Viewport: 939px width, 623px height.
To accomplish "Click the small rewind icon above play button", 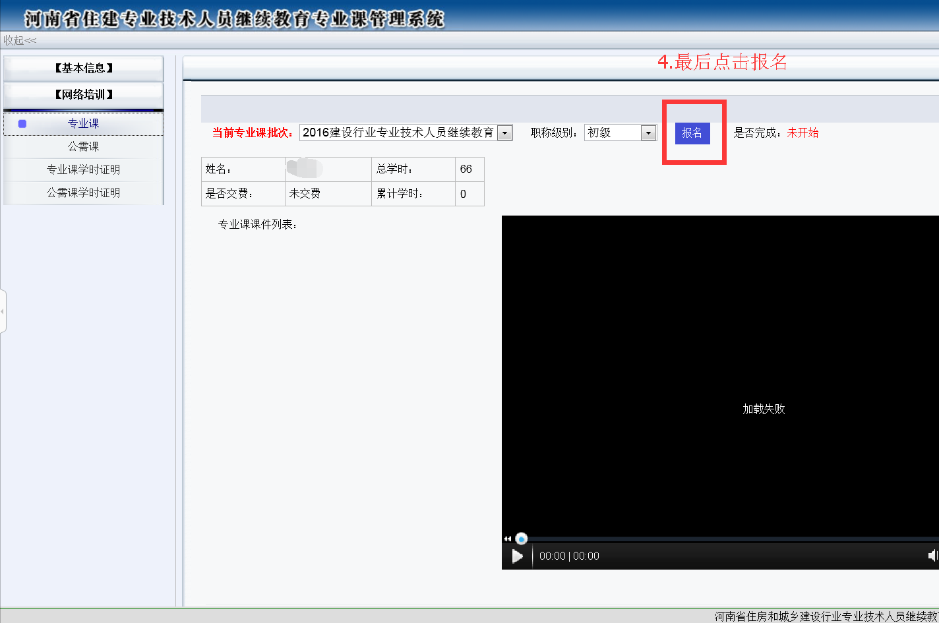I will [507, 539].
